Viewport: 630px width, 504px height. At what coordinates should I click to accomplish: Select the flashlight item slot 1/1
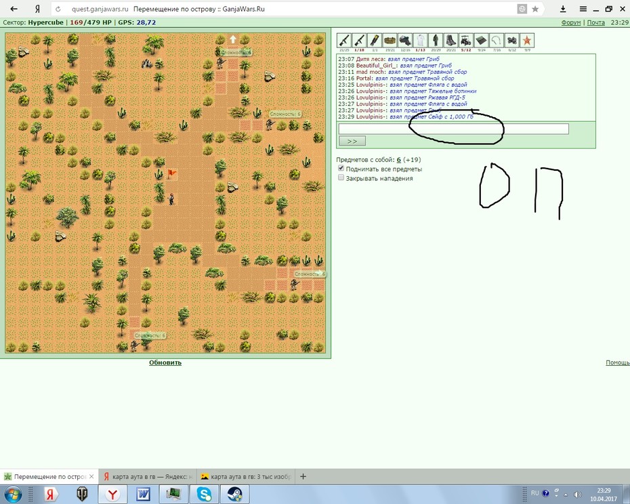[x=375, y=41]
